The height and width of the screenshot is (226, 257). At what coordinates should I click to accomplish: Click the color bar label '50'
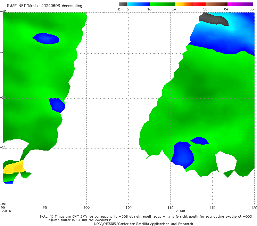pos(205,9)
